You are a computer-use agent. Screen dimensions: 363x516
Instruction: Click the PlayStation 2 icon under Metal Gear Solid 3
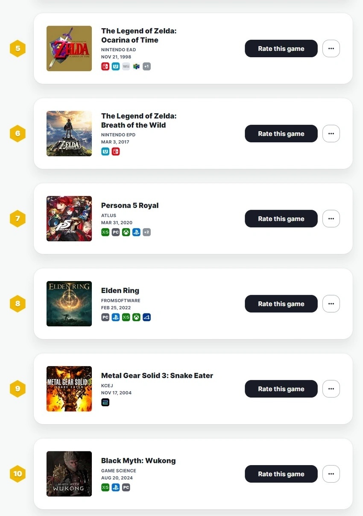(x=105, y=402)
